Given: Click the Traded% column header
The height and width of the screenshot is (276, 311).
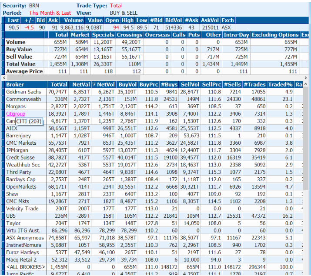Looking at the screenshot, I should click(x=280, y=85).
